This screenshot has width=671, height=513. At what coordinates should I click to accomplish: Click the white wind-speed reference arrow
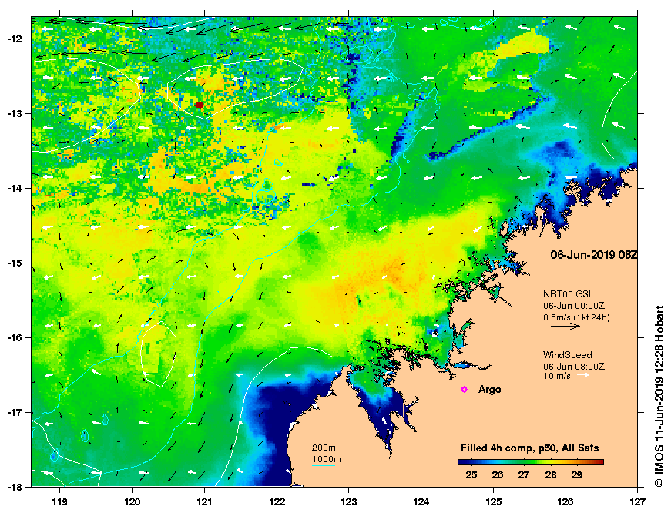pos(583,375)
